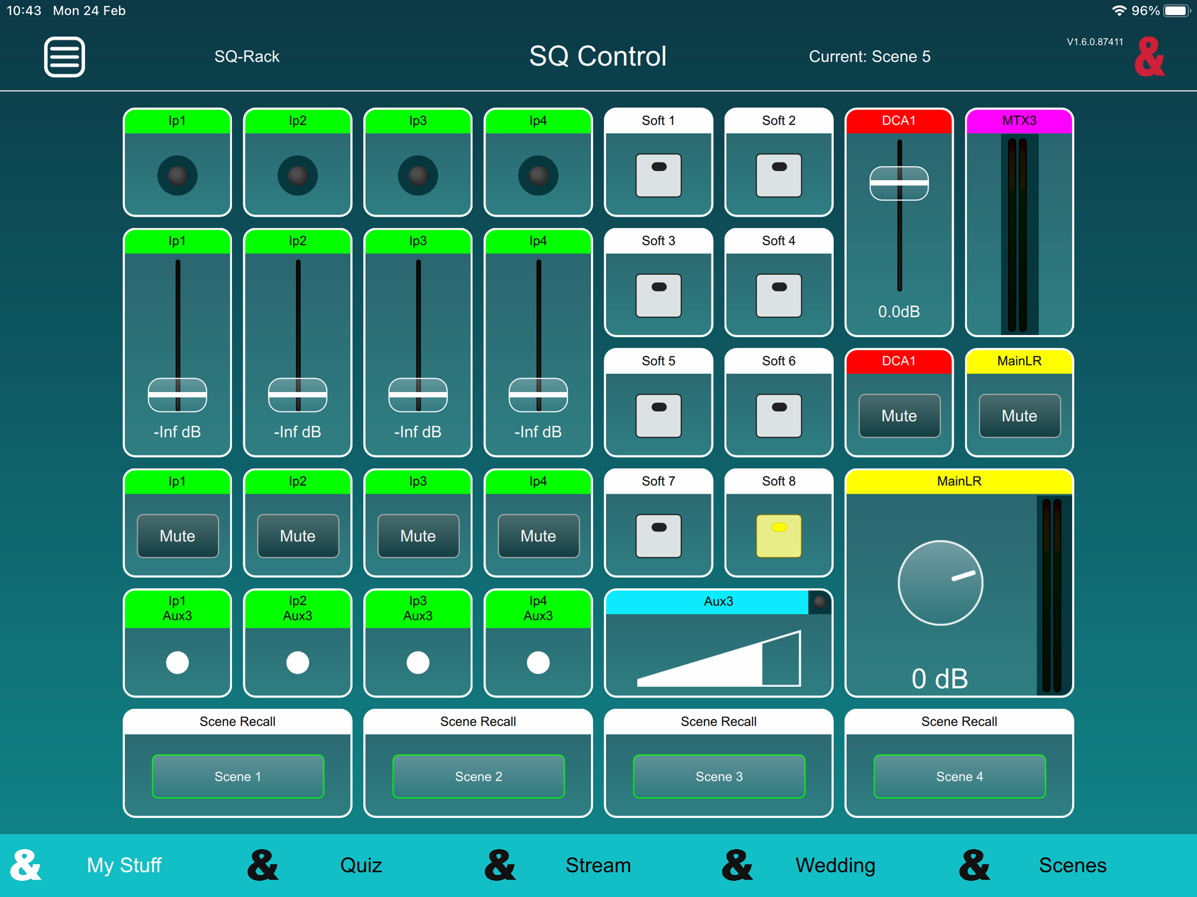The image size is (1197, 897).
Task: Tap the DCA1 0.0dB value
Action: 899,311
